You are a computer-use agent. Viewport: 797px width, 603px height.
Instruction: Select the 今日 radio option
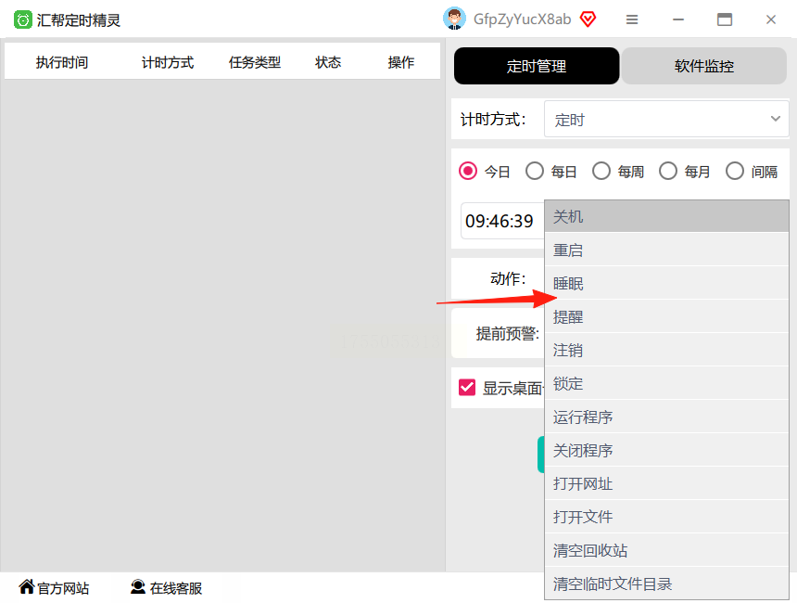pos(468,171)
